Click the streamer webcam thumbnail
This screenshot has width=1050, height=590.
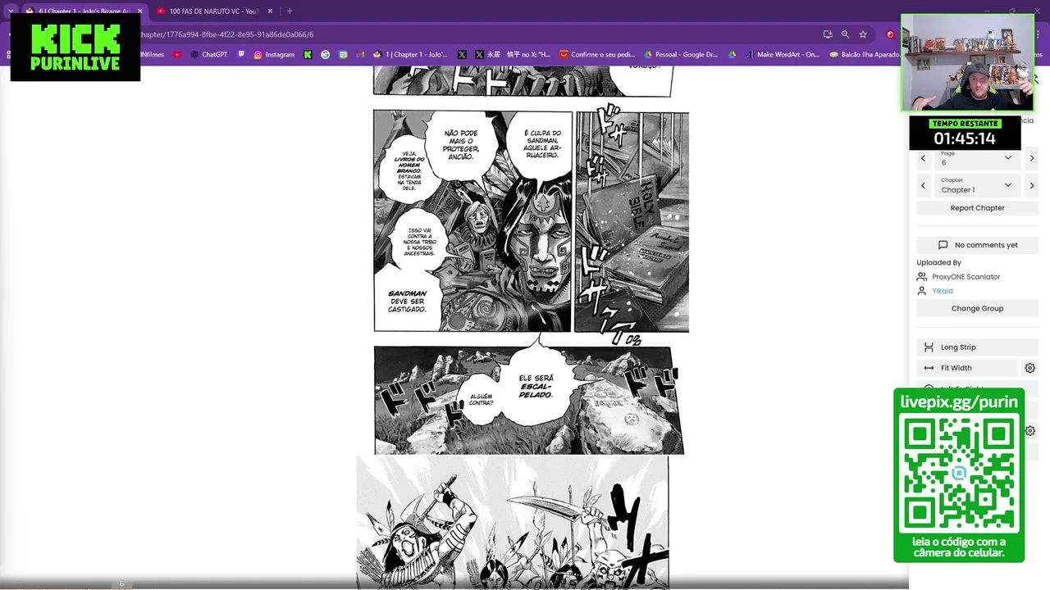pyautogui.click(x=967, y=63)
